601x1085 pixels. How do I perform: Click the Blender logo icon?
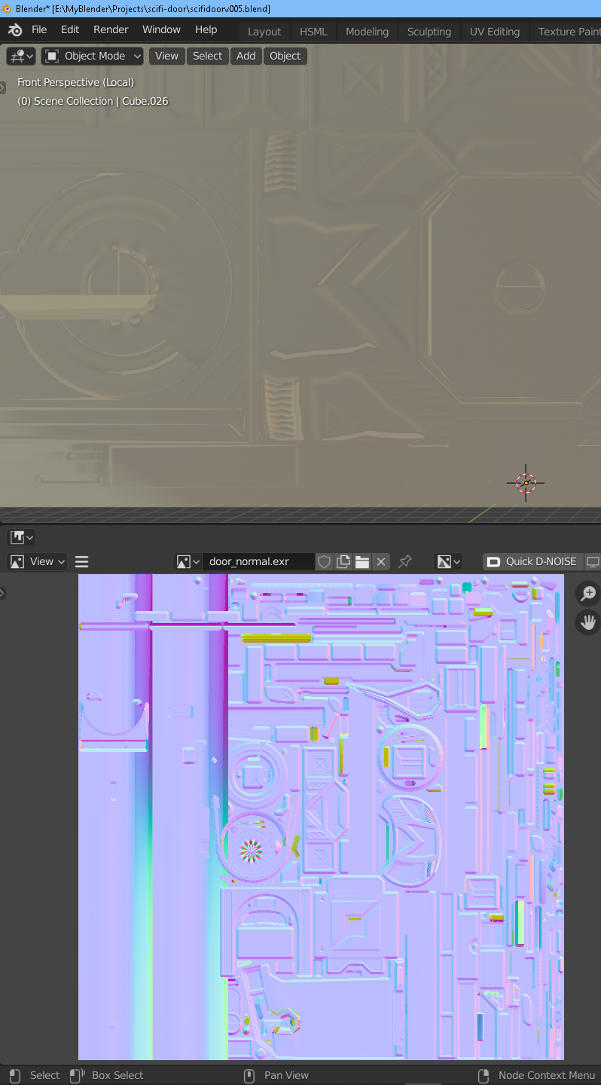(x=15, y=29)
